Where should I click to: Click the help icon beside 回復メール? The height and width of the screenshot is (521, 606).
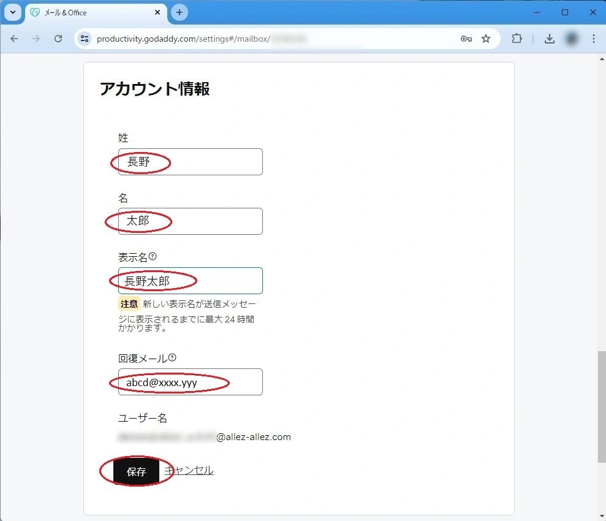pyautogui.click(x=172, y=357)
